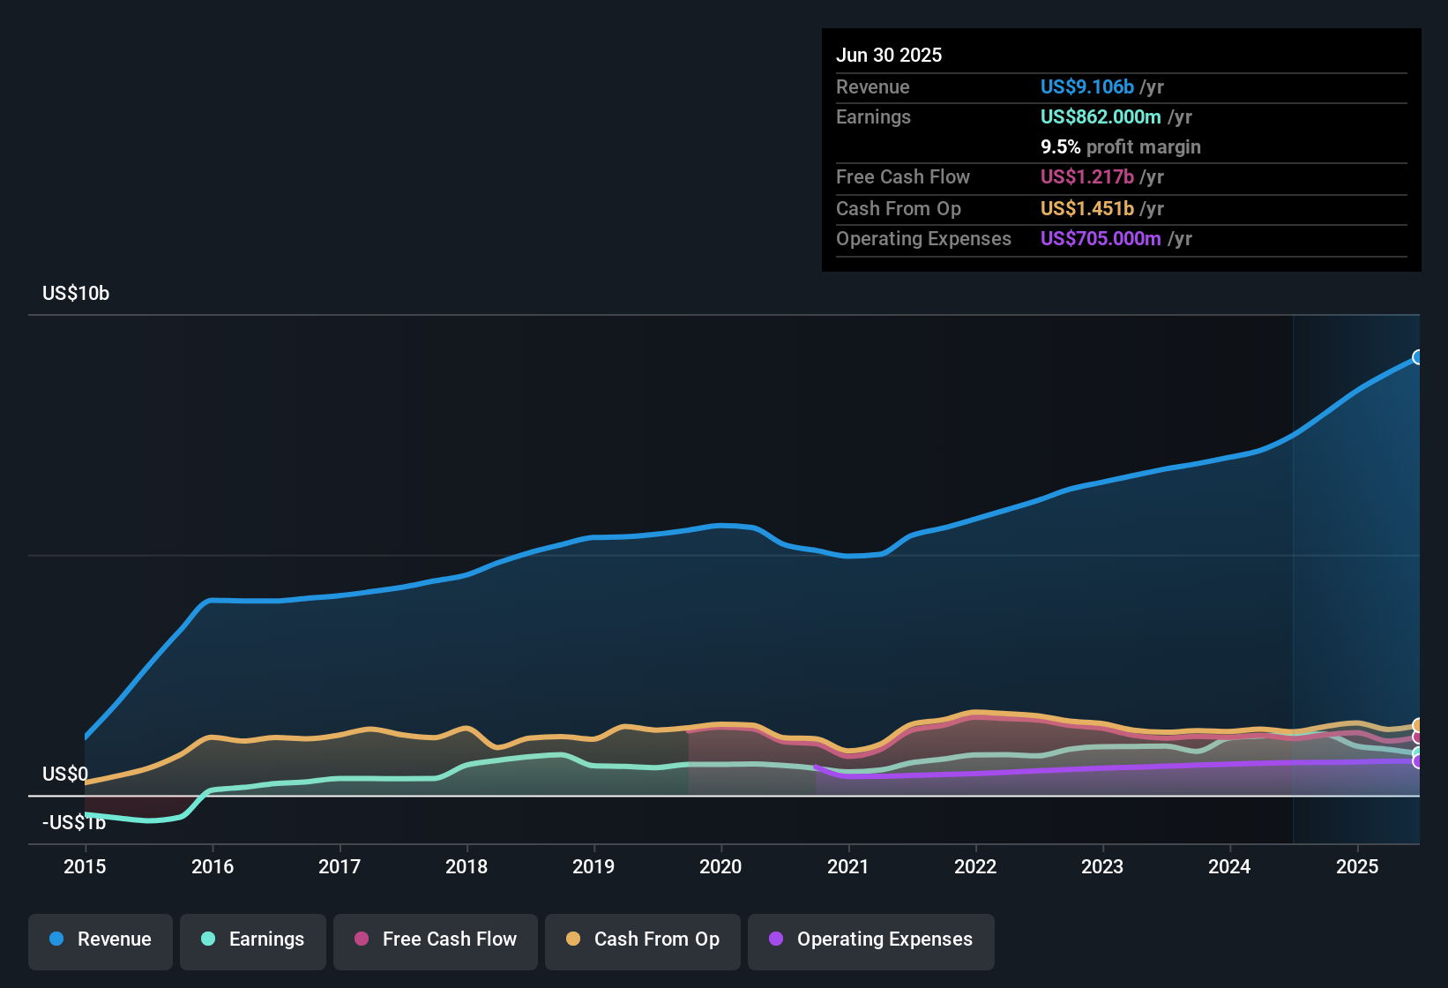The height and width of the screenshot is (988, 1448).
Task: Select the blue Revenue endpoint marker on chart
Action: (x=1418, y=357)
